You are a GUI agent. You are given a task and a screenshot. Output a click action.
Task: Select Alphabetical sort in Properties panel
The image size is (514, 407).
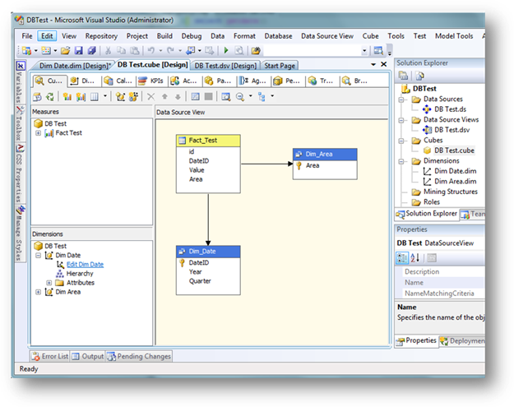coord(415,258)
